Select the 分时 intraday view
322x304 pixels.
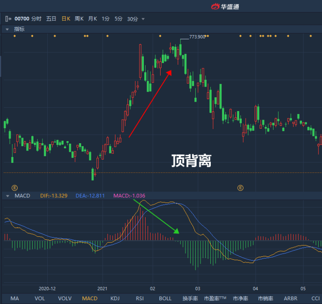coord(36,19)
